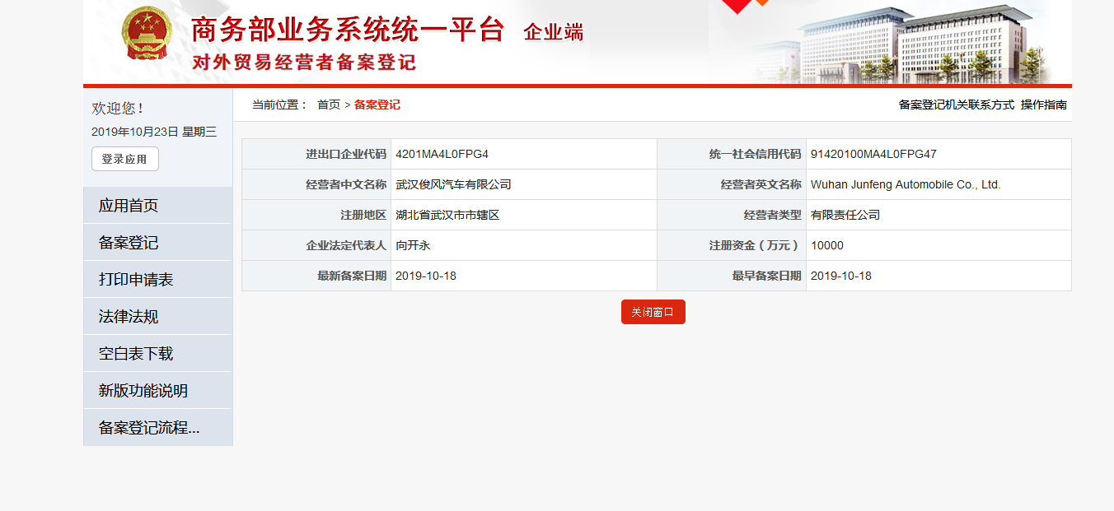The image size is (1114, 511).
Task: Click Wuhan Junfeng Automobile Co., Ltd. text
Action: point(906,184)
